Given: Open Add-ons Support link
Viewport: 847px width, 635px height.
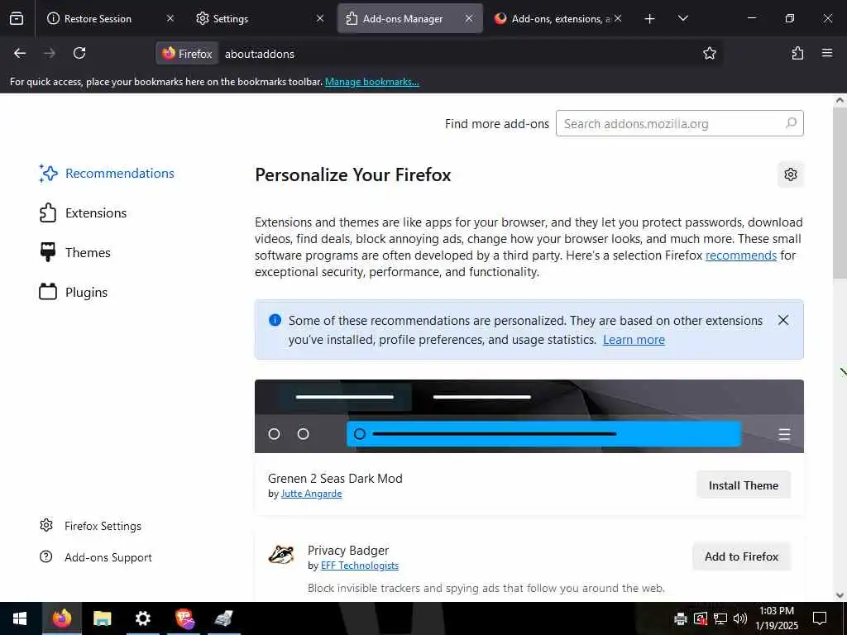Looking at the screenshot, I should click(x=96, y=556).
